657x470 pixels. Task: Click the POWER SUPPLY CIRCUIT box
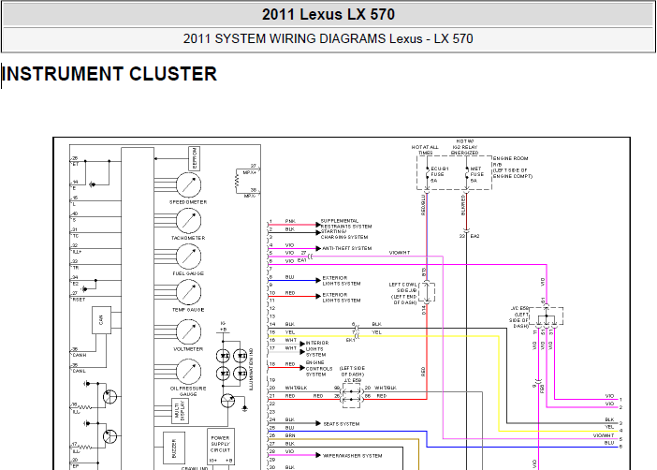[220, 447]
